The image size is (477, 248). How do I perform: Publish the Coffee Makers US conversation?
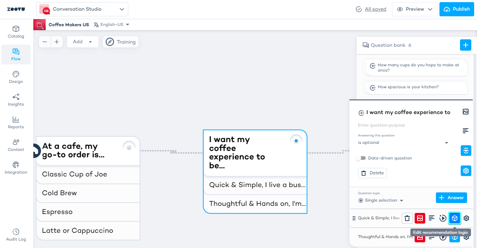pos(456,9)
